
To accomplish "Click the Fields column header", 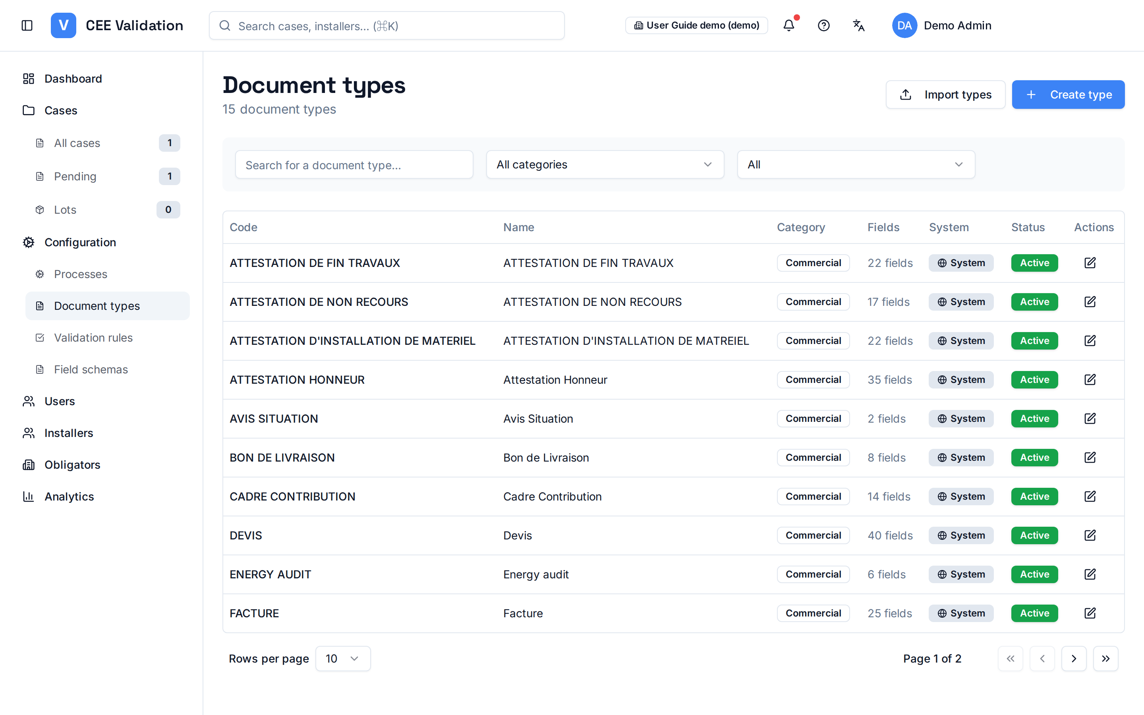I will pyautogui.click(x=883, y=228).
